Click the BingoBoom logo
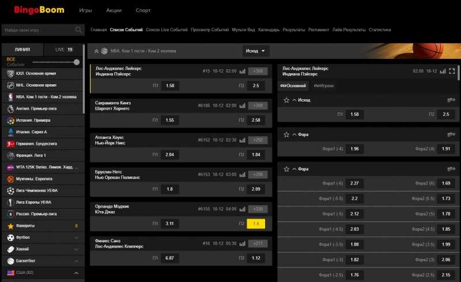 coord(39,10)
